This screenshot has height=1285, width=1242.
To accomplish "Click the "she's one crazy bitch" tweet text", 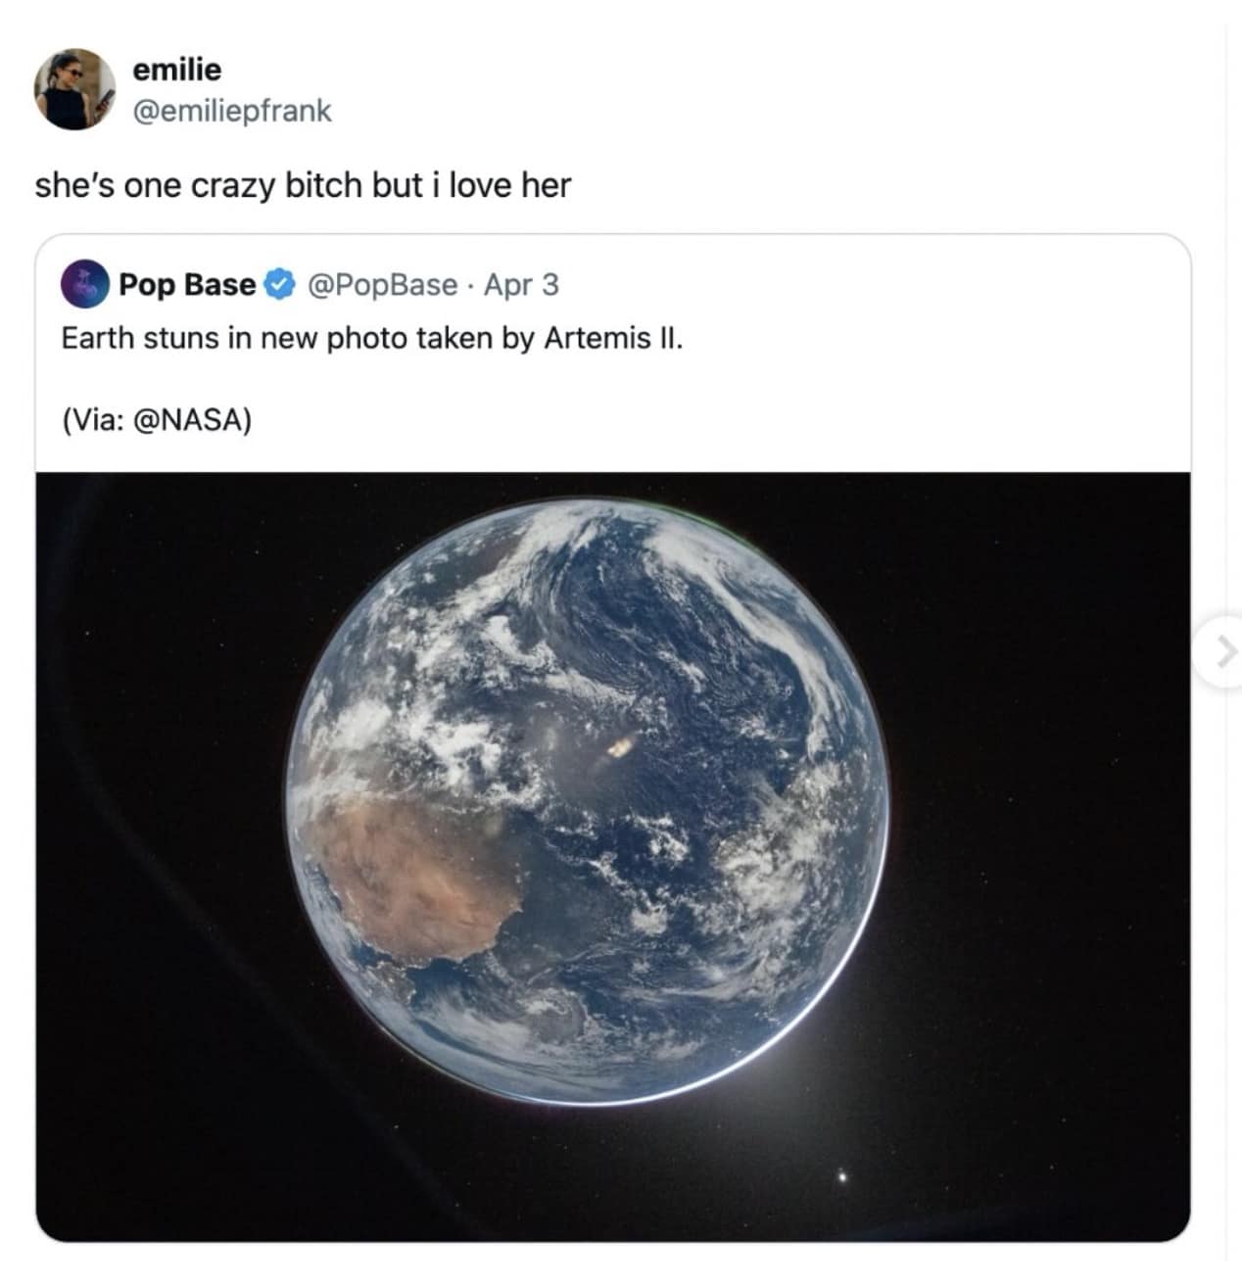I will point(302,185).
